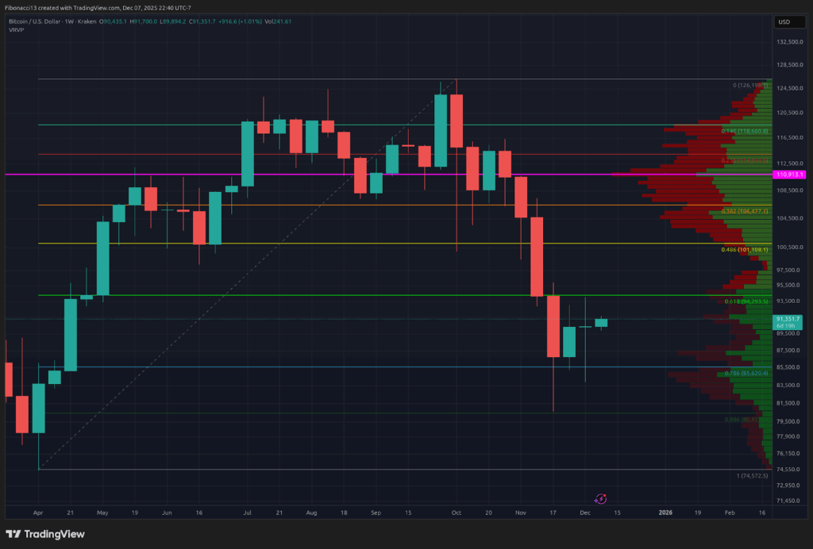This screenshot has height=549, width=813.
Task: Click the 'Bitcoin / U.S. Dollar' symbol title
Action: (35, 23)
